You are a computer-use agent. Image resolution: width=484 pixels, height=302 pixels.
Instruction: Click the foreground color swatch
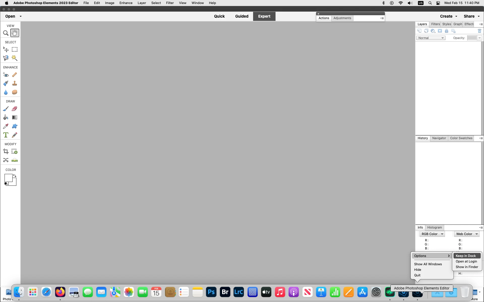[x=8, y=178]
